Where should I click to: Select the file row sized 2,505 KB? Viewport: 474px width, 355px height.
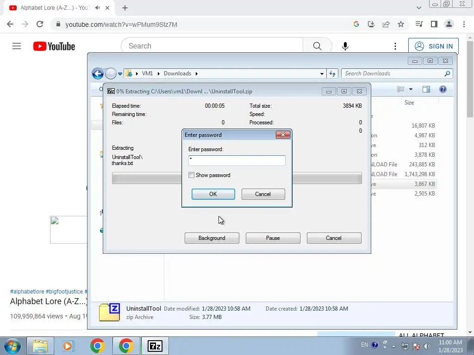click(404, 194)
